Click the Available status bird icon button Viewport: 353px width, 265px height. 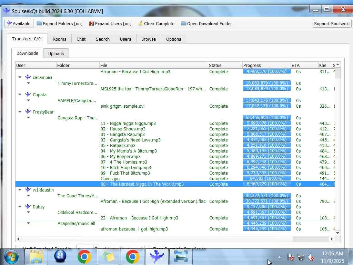(19, 23)
